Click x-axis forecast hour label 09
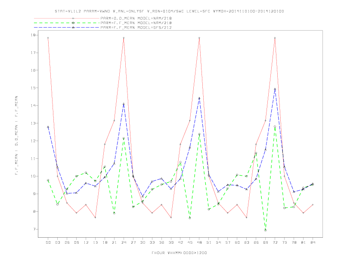 pos(76,242)
